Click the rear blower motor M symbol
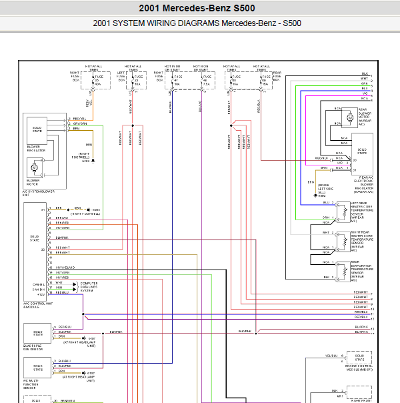400x403 pixels. click(x=350, y=117)
